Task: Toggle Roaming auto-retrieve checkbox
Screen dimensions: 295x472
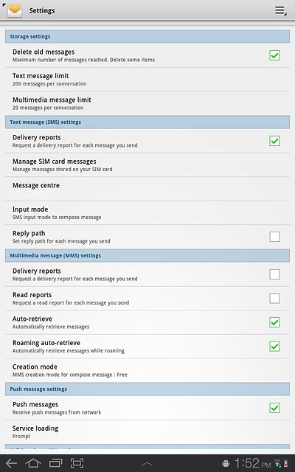Action: [x=274, y=346]
